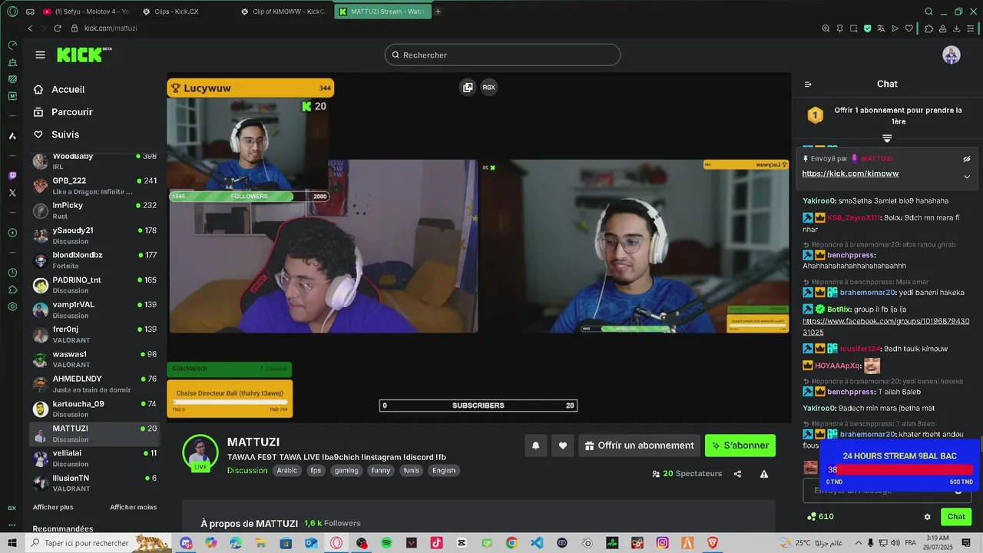This screenshot has width=983, height=553.
Task: Reload the current page
Action: pyautogui.click(x=58, y=28)
